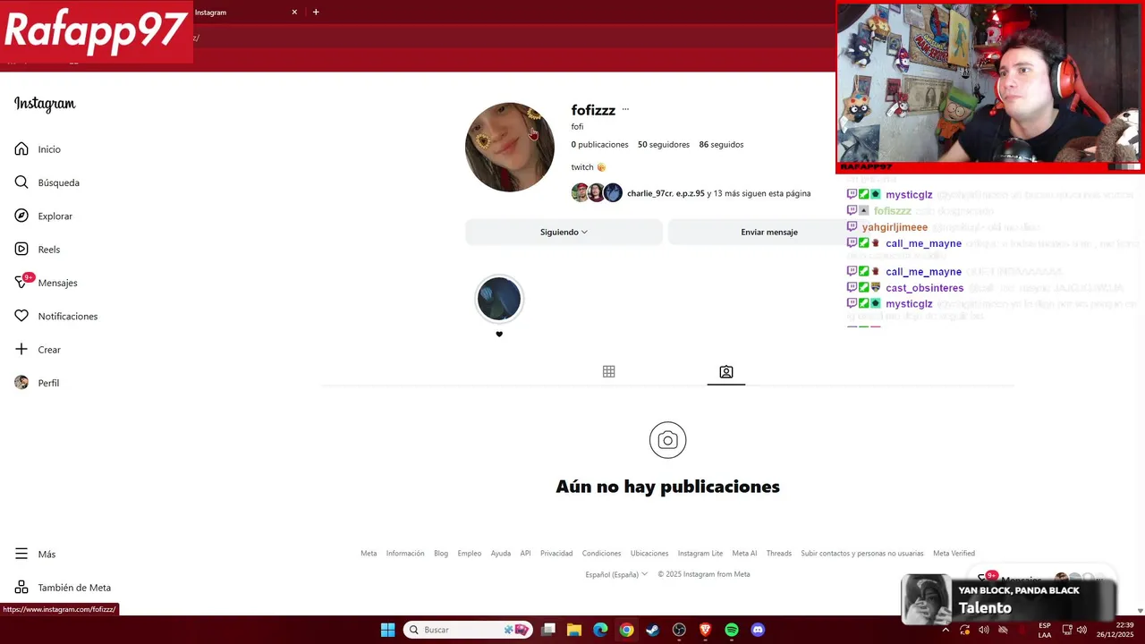Viewport: 1145px width, 644px height.
Task: Click the Talento song overlay
Action: [x=1009, y=599]
